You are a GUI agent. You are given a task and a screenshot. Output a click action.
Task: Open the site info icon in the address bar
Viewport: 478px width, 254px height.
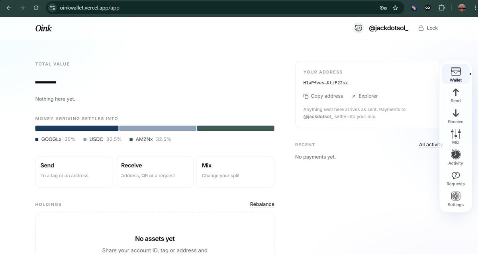(x=53, y=8)
